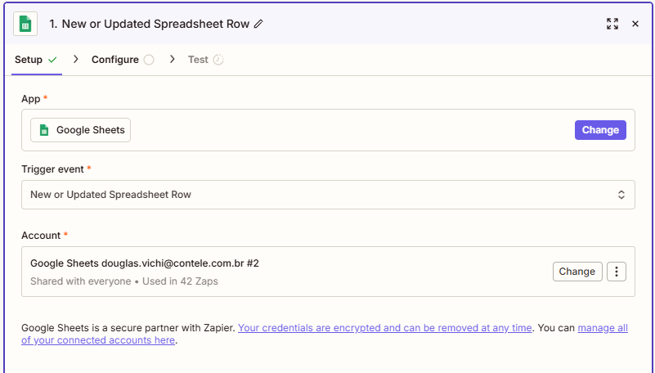Go to the Test tab
655x373 pixels.
[x=198, y=60]
